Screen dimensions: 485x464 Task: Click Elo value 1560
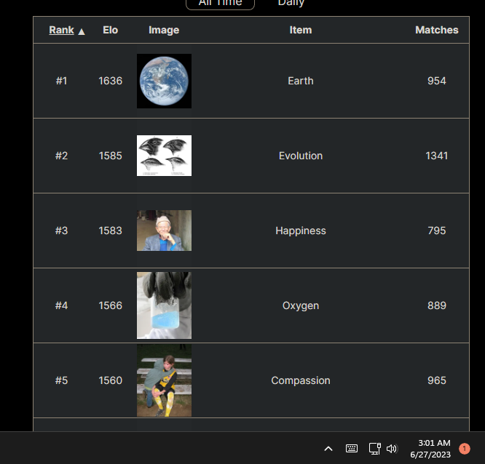click(x=111, y=380)
